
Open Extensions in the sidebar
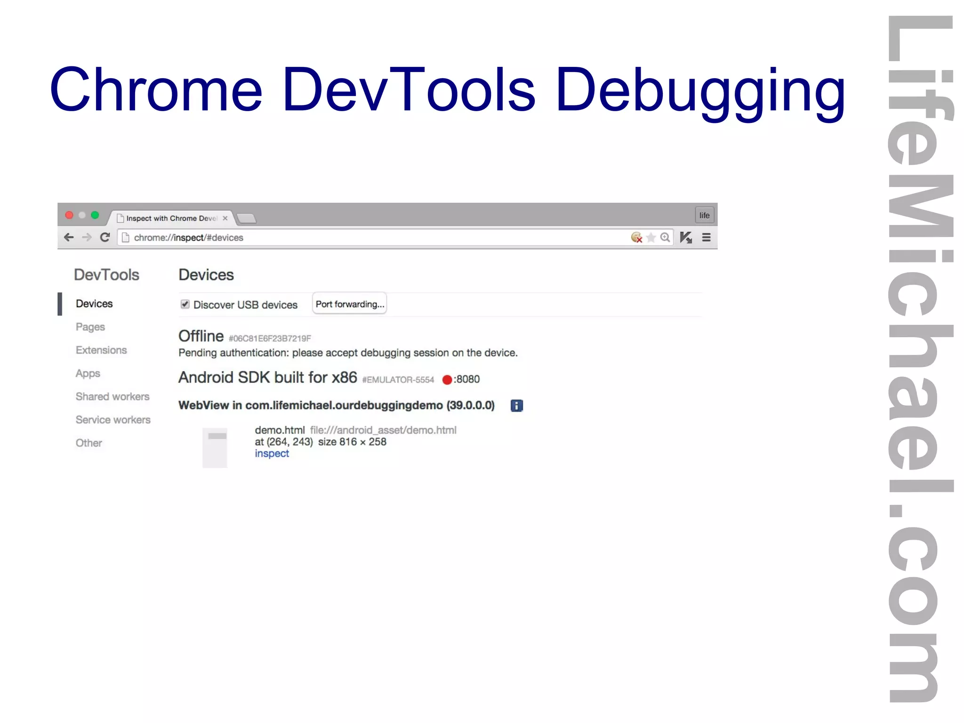101,350
